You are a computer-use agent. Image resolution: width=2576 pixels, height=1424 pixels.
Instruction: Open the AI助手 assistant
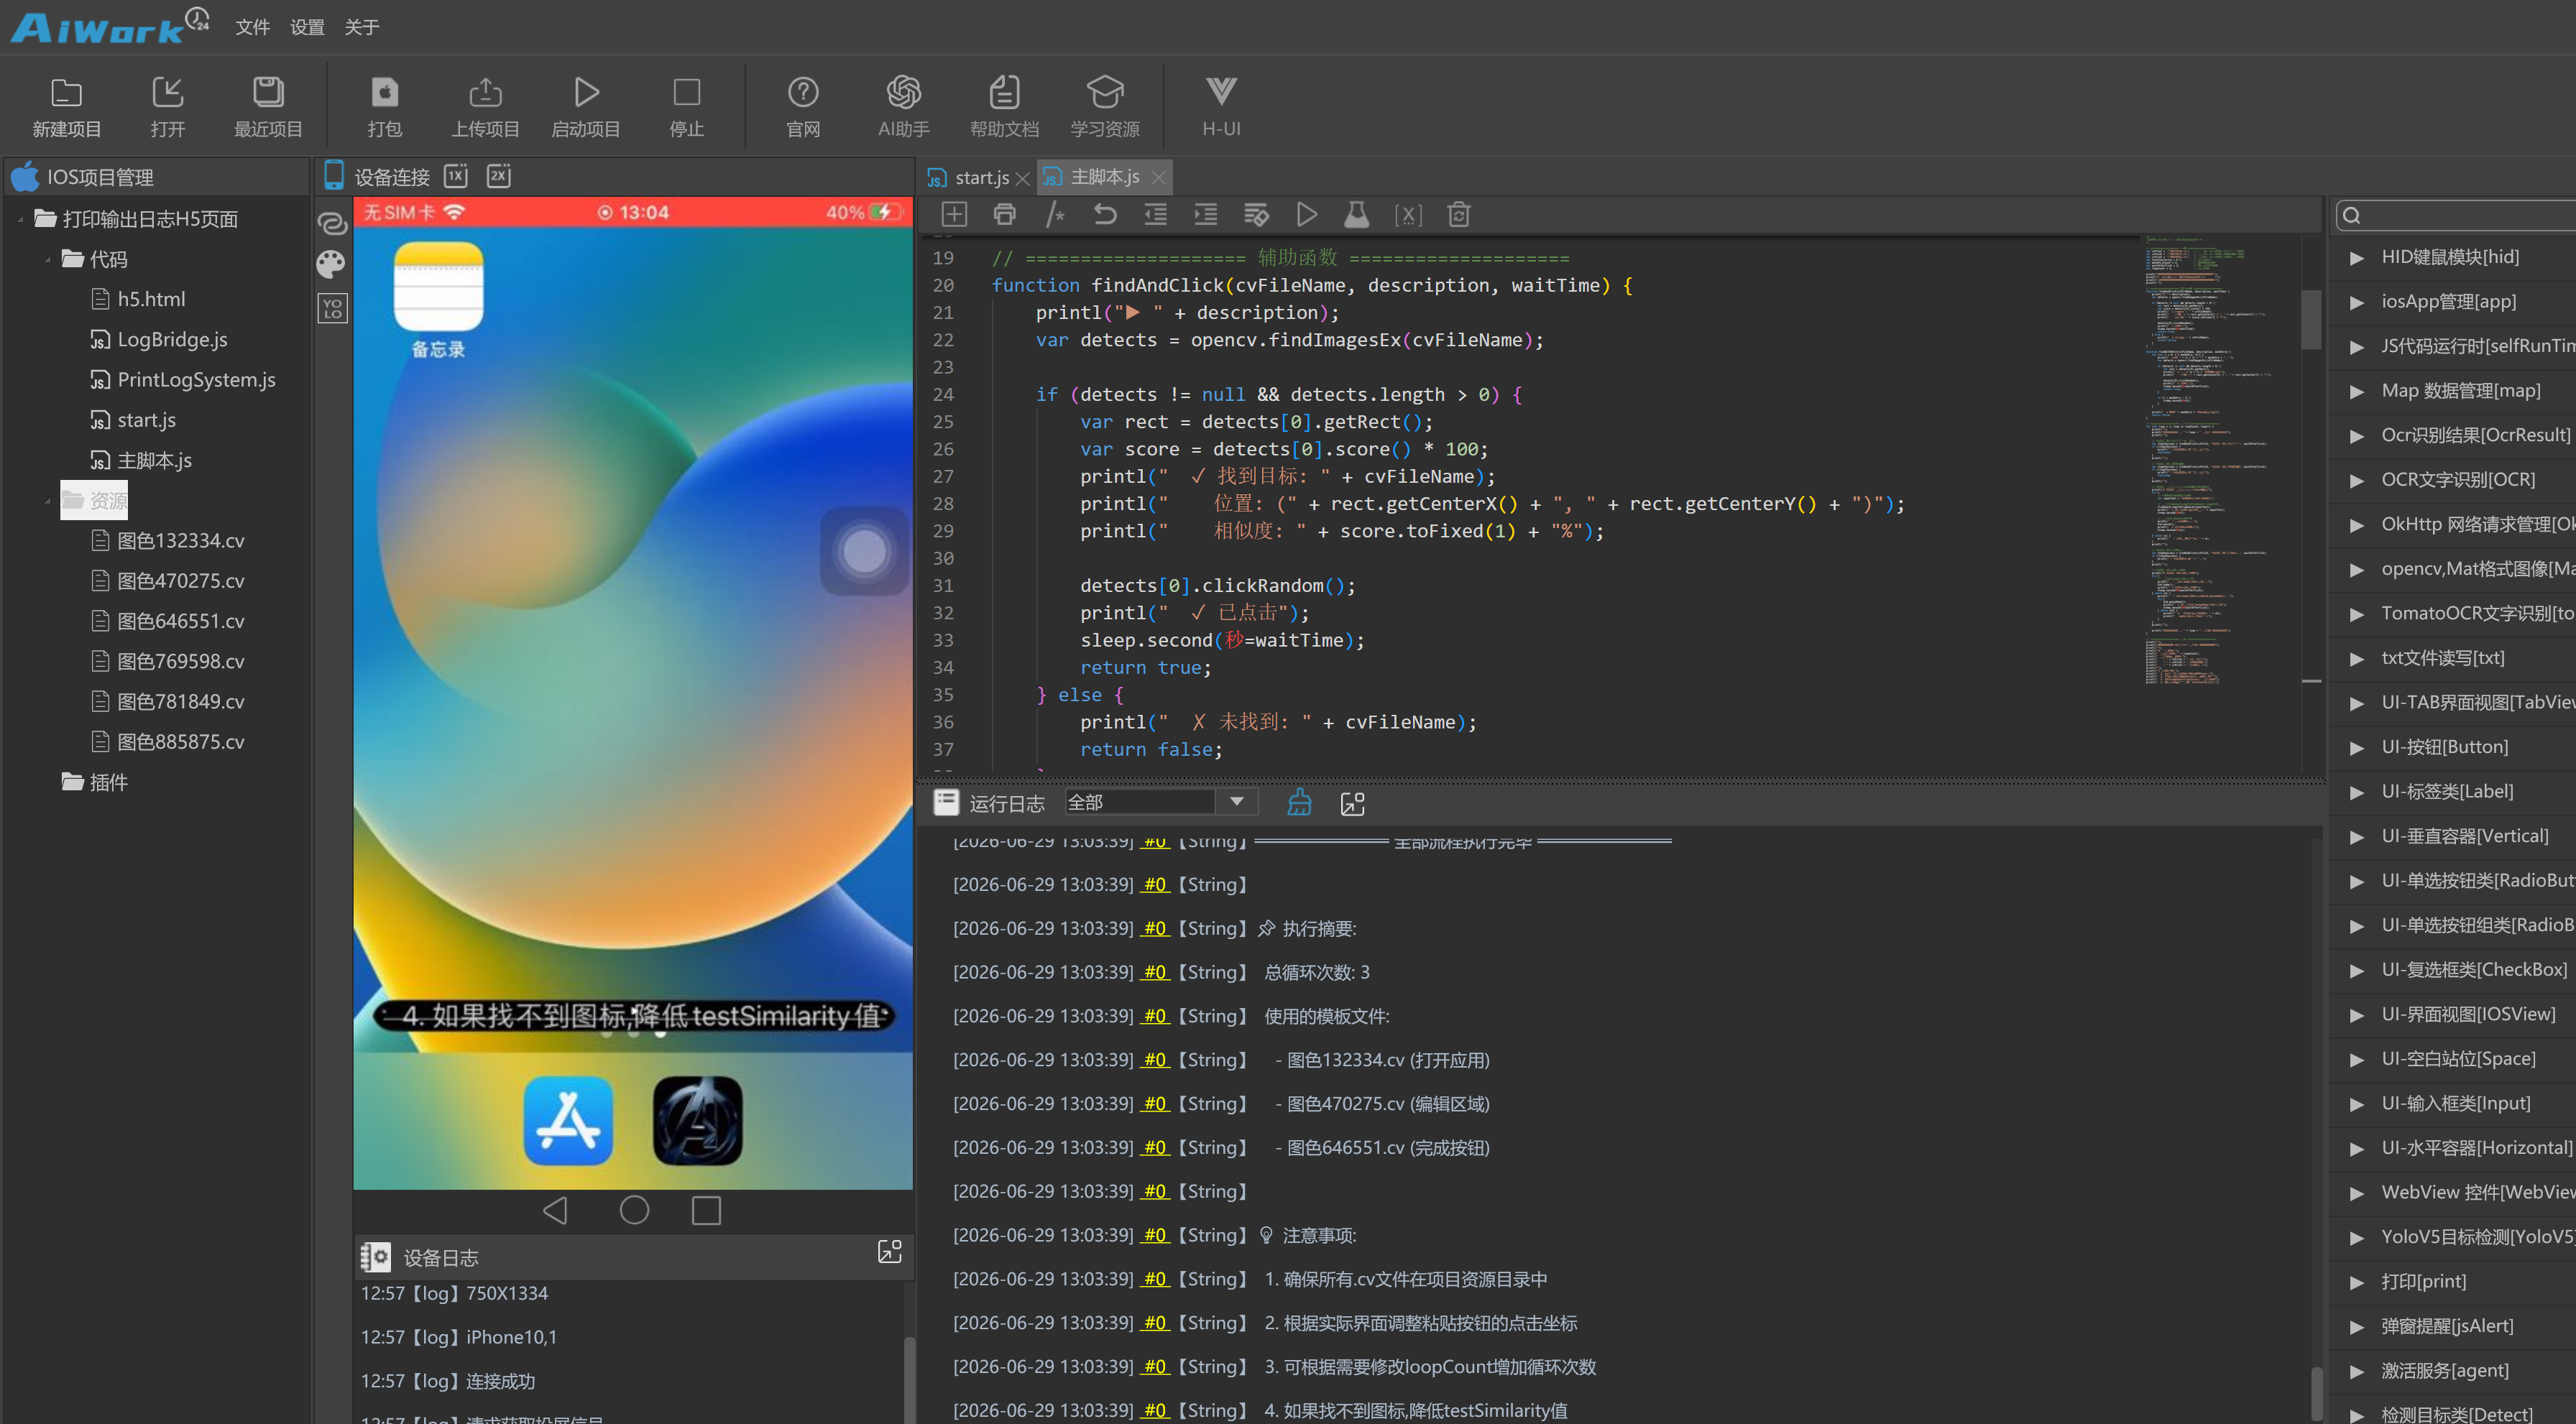903,106
